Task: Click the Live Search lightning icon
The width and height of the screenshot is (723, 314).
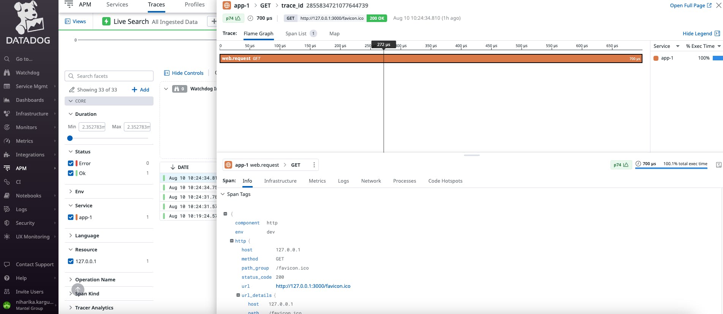Action: (106, 21)
